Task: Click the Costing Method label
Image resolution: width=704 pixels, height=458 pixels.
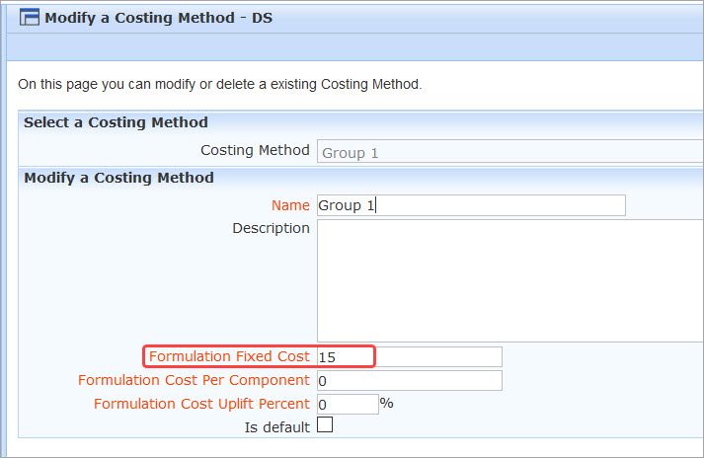Action: pyautogui.click(x=255, y=150)
